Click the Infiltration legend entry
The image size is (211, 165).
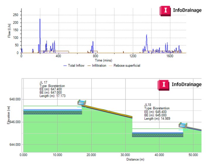point(97,65)
